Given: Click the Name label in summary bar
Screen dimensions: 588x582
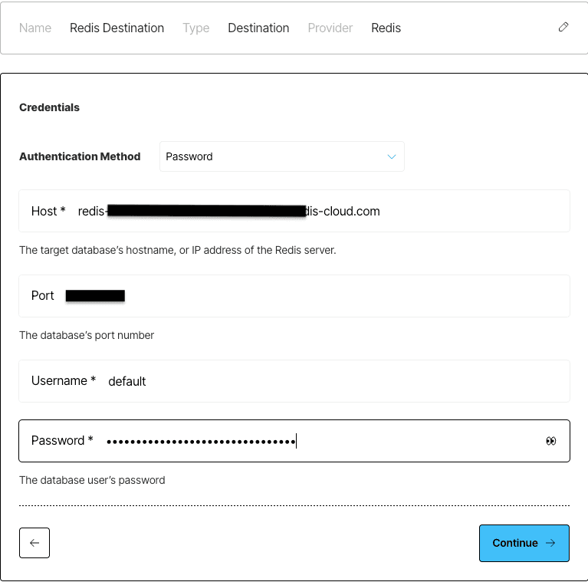Looking at the screenshot, I should coord(35,28).
